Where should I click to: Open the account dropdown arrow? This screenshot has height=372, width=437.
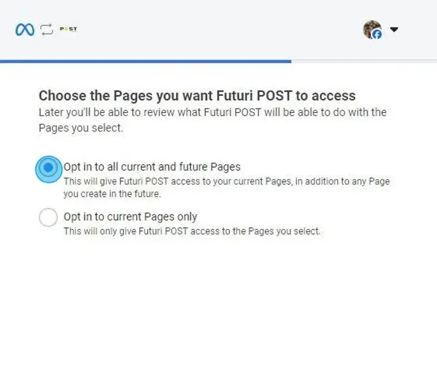click(x=394, y=29)
